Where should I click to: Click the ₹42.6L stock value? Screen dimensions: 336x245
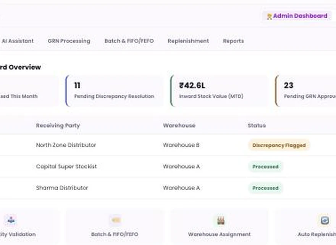point(192,85)
